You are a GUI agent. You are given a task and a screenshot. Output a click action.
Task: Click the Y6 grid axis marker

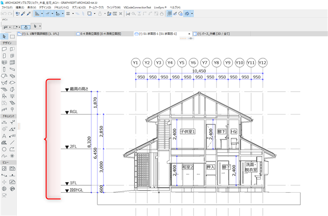pos(193,63)
